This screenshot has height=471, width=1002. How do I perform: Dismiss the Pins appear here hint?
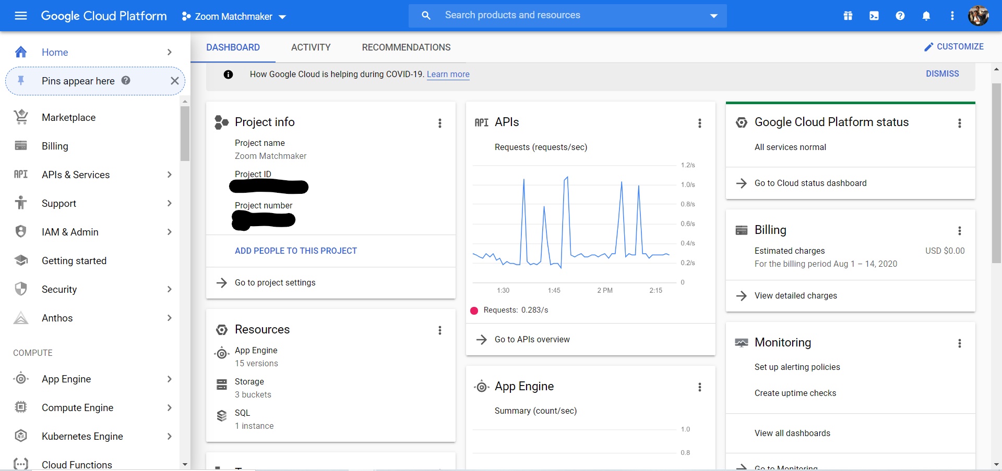coord(175,81)
